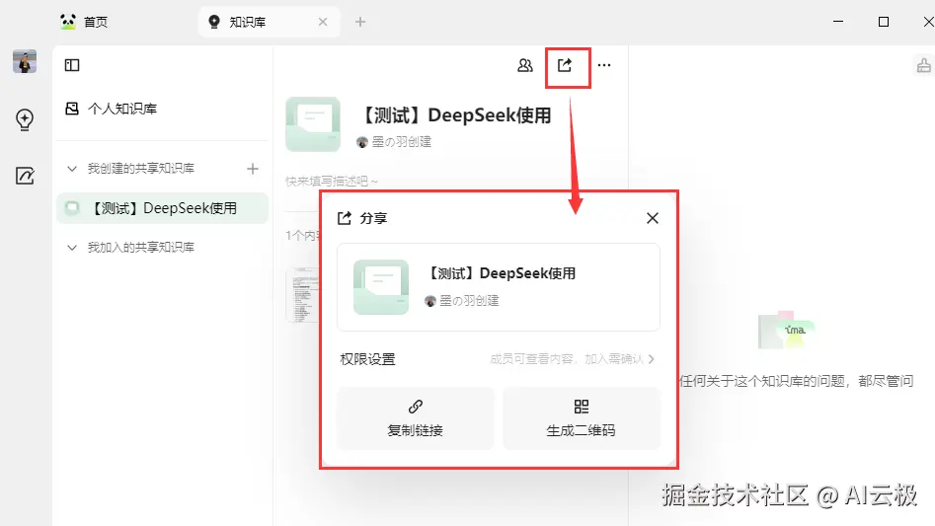The height and width of the screenshot is (526, 935).
Task: Collapse 我创建的共享知识库 section
Action: click(x=72, y=169)
